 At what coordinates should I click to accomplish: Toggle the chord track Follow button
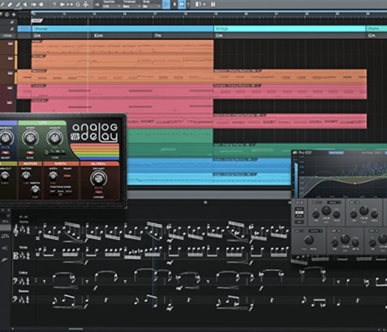pos(8,36)
